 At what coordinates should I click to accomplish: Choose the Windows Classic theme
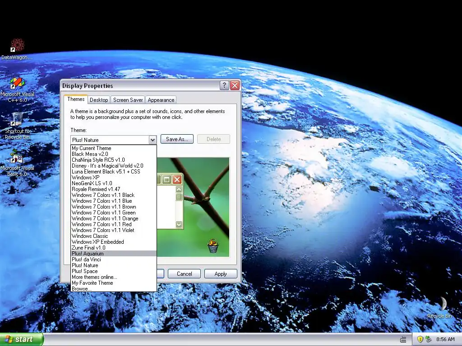pos(114,236)
